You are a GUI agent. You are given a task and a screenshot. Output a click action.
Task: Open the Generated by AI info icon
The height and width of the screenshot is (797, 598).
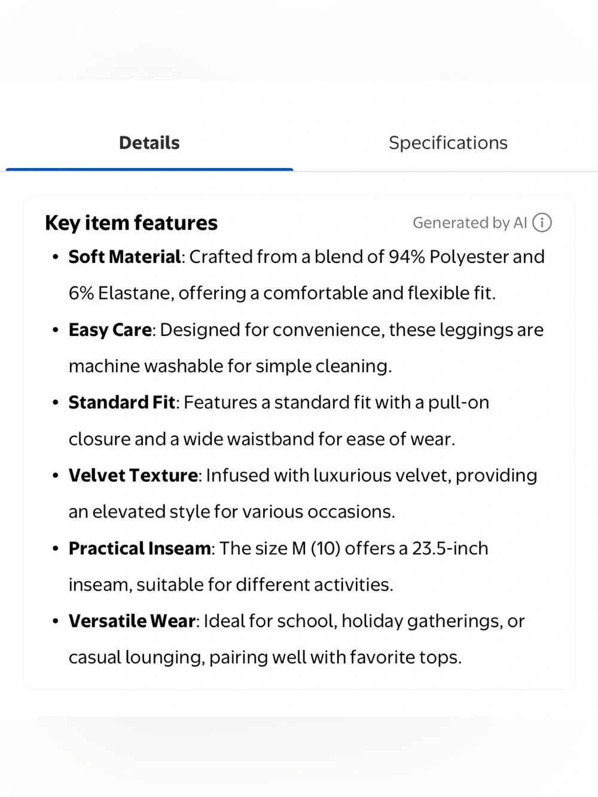[542, 223]
